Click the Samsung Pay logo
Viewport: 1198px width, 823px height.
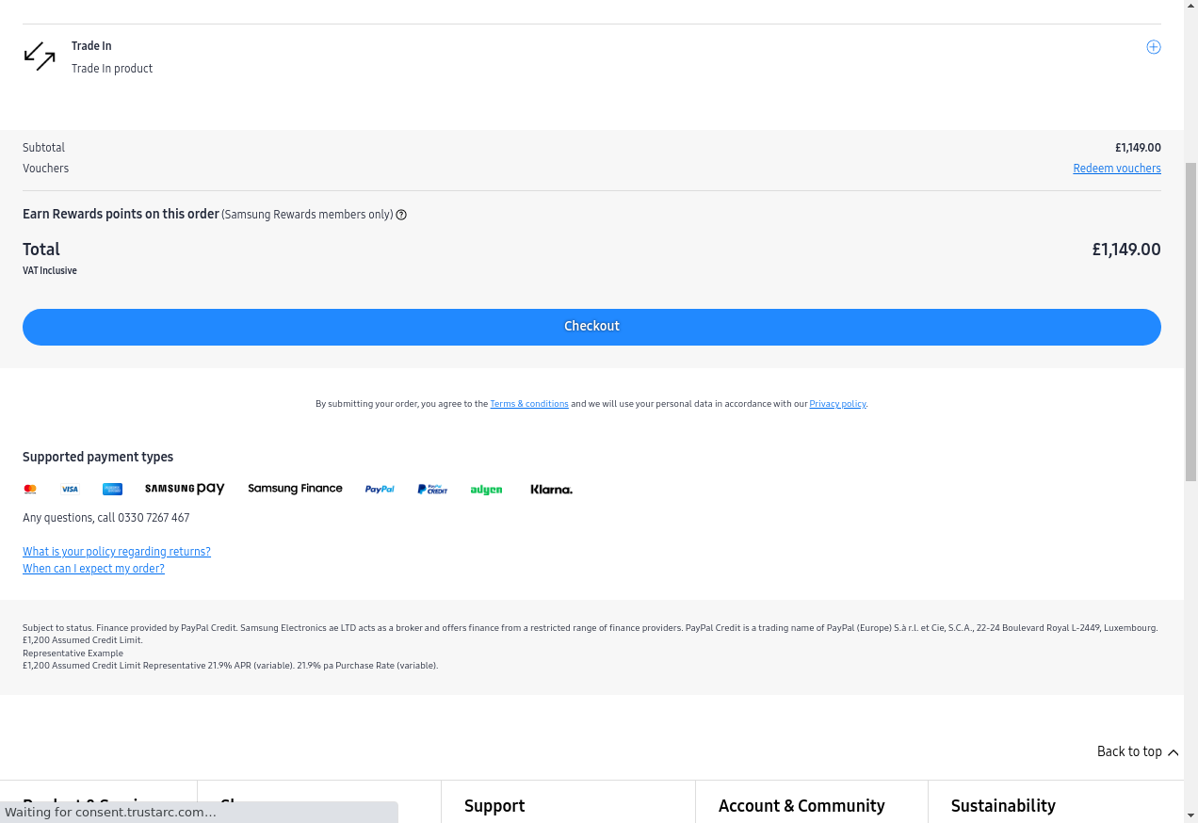(x=185, y=489)
